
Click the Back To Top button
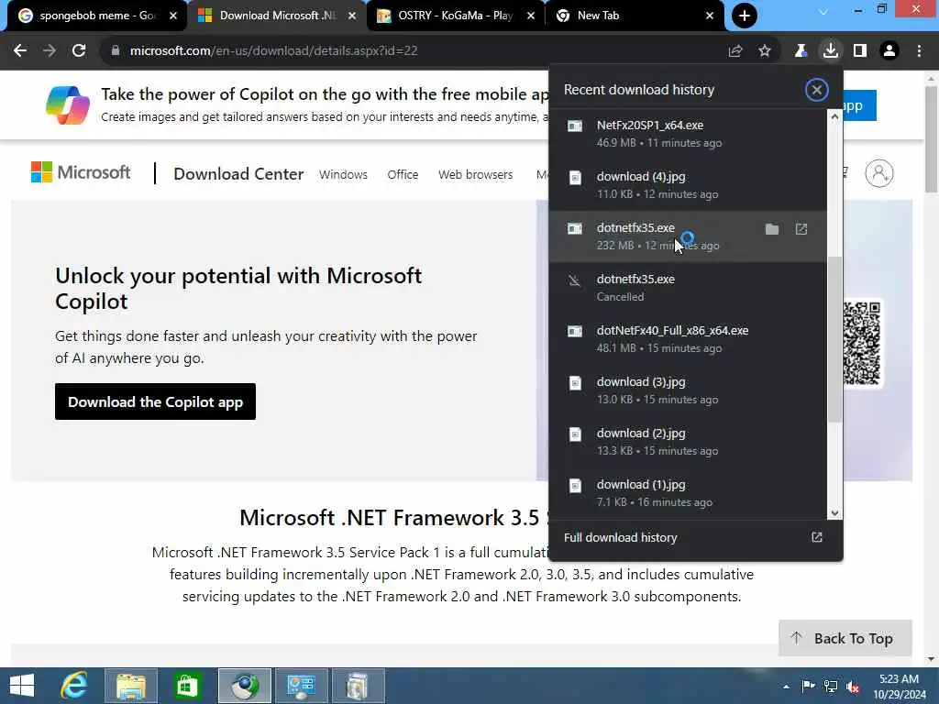845,638
